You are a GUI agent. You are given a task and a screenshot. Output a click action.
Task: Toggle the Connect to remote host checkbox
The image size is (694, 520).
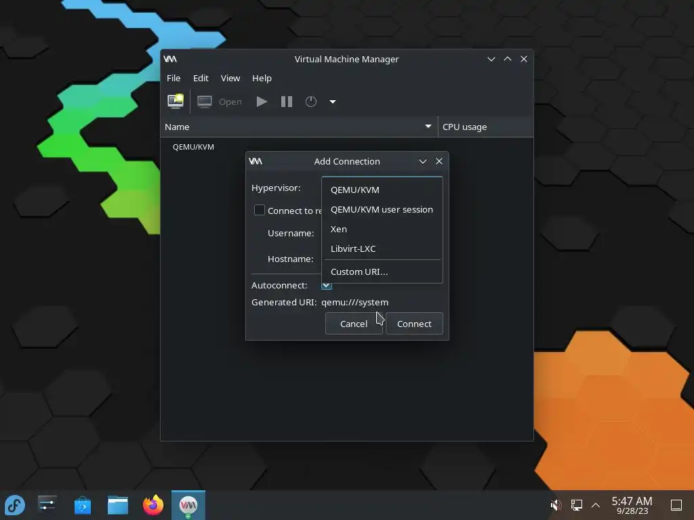260,210
